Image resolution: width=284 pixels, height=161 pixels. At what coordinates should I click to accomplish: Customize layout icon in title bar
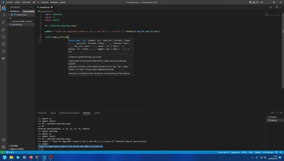[x=262, y=2]
